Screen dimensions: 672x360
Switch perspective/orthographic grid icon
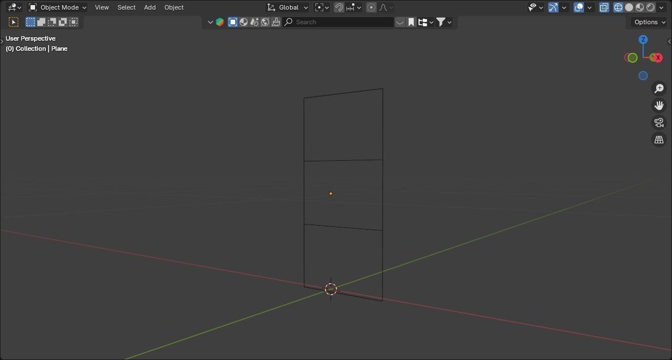pyautogui.click(x=658, y=139)
